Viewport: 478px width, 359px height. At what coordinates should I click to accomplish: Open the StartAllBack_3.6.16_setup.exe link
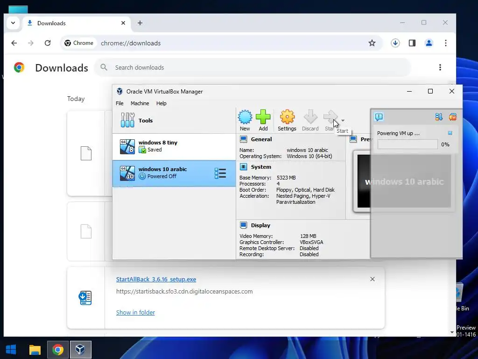pos(156,280)
